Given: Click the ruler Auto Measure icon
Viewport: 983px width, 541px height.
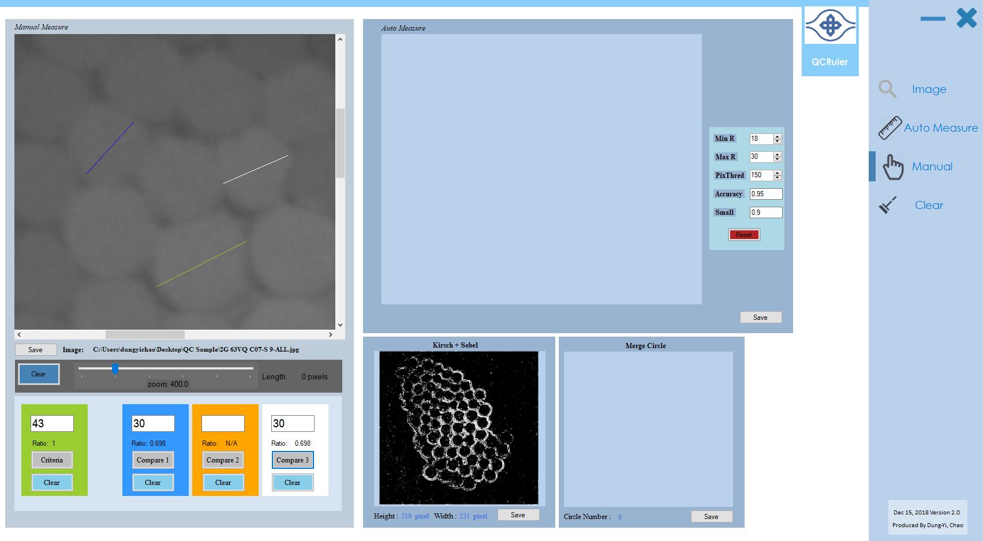Looking at the screenshot, I should pos(889,128).
